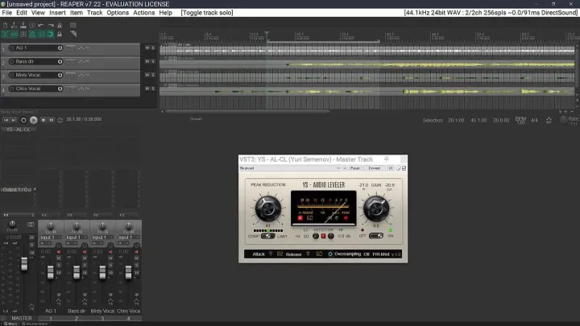Toggle item grouping toolbar icon

(x=14, y=34)
